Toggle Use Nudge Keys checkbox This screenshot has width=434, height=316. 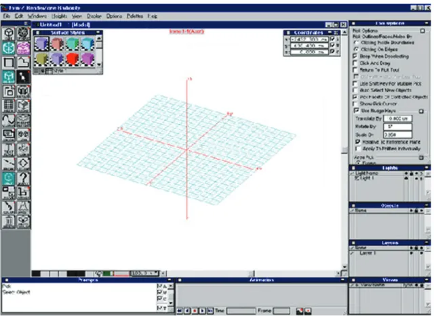coord(357,110)
